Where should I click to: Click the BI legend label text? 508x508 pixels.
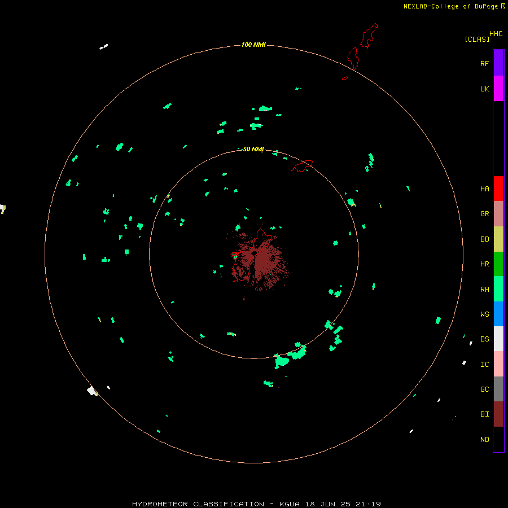click(484, 414)
